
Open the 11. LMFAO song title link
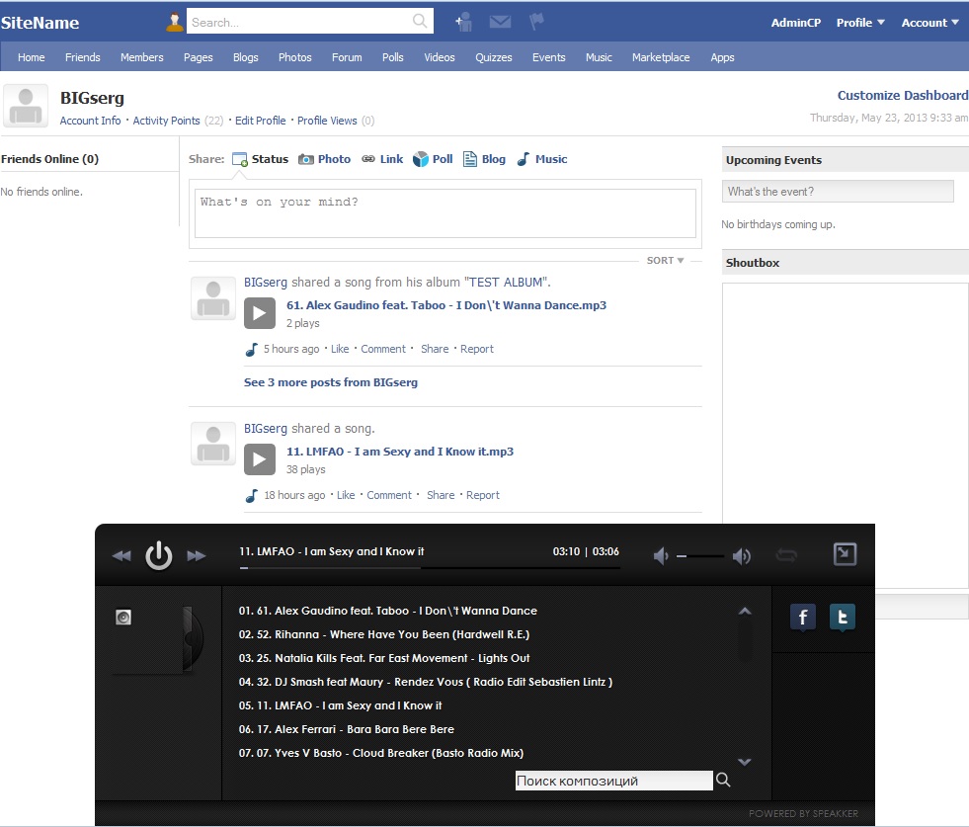click(400, 452)
